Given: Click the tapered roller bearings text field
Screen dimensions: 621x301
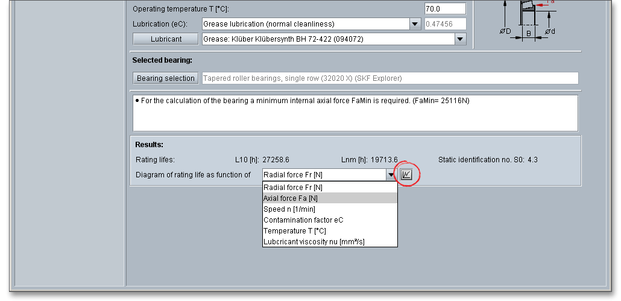Looking at the screenshot, I should pyautogui.click(x=389, y=78).
